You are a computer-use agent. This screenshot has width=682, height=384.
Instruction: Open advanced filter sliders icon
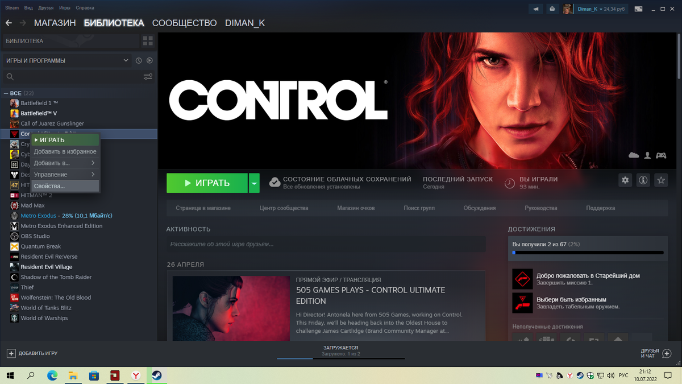click(148, 77)
